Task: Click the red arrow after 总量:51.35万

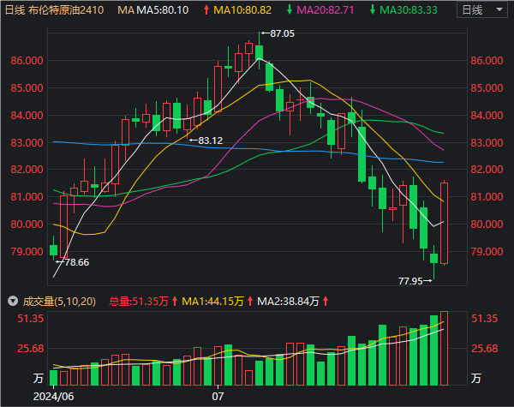Action: coord(175,301)
